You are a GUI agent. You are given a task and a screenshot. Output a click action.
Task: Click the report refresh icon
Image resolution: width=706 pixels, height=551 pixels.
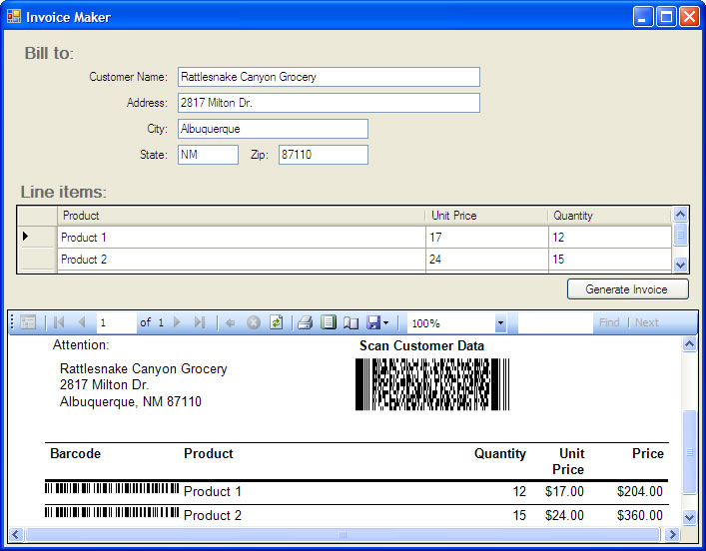click(276, 322)
